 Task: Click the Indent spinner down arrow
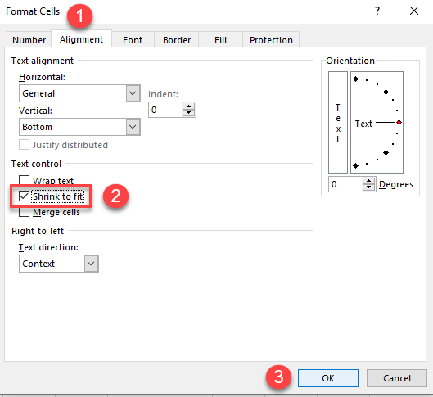point(188,113)
